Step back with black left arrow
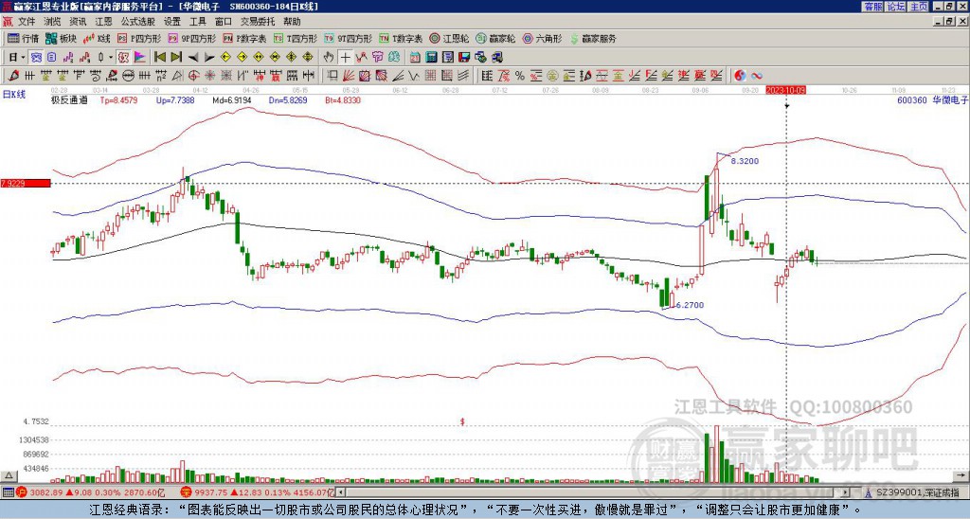The image size is (970, 519). 193,58
